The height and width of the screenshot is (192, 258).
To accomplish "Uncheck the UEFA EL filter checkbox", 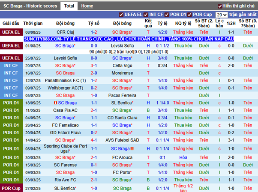I will 121,15.
